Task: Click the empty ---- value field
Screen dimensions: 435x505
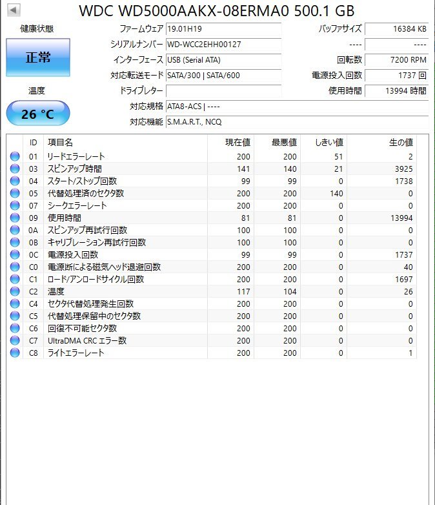Action: coord(396,44)
